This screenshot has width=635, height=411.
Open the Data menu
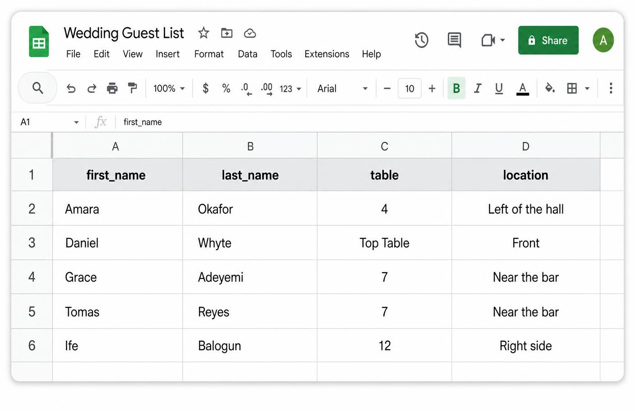pos(248,54)
